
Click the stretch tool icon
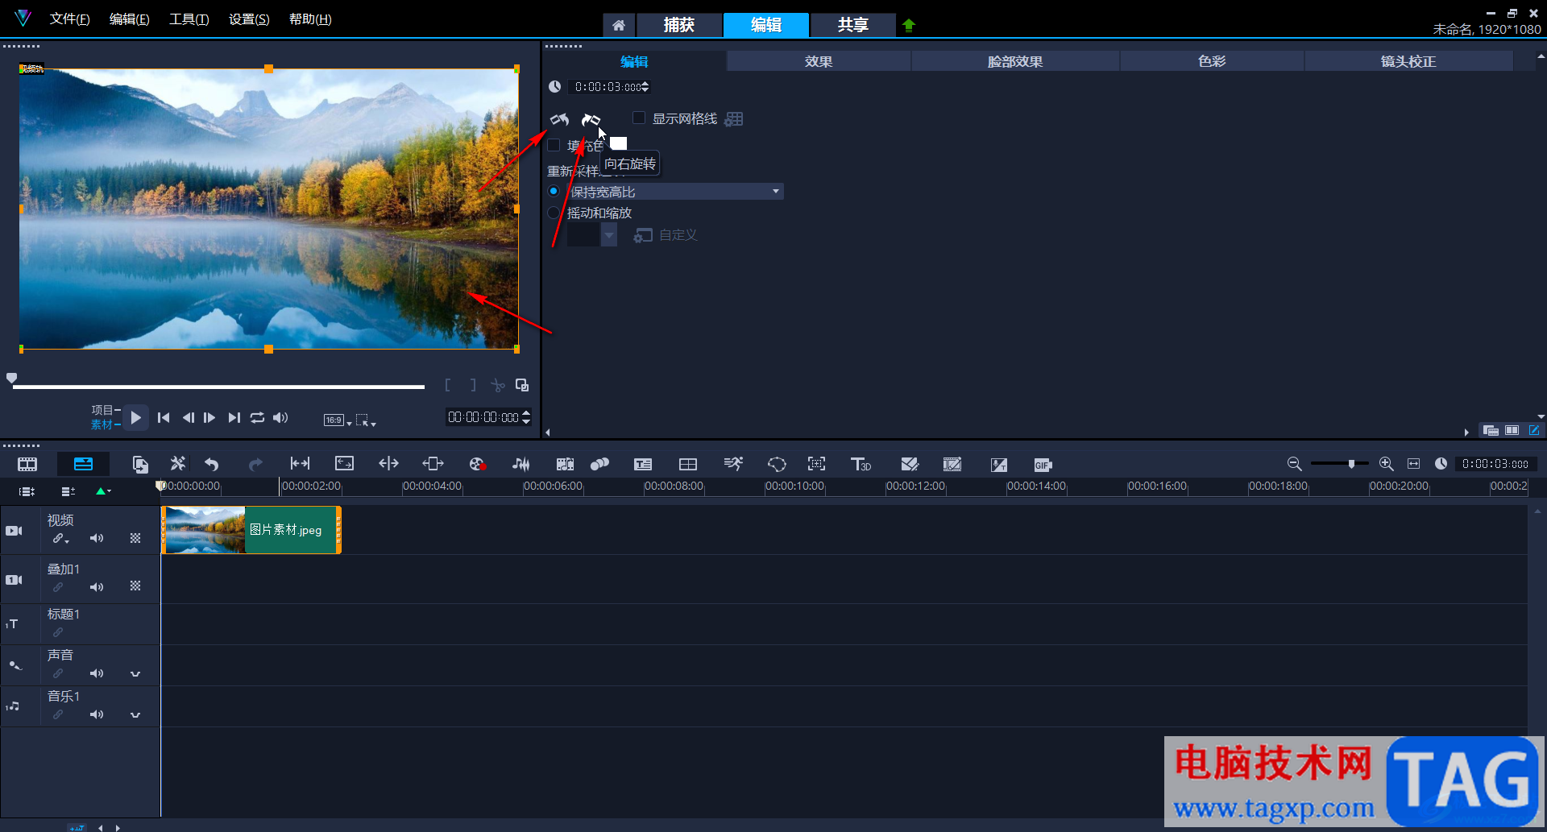344,464
